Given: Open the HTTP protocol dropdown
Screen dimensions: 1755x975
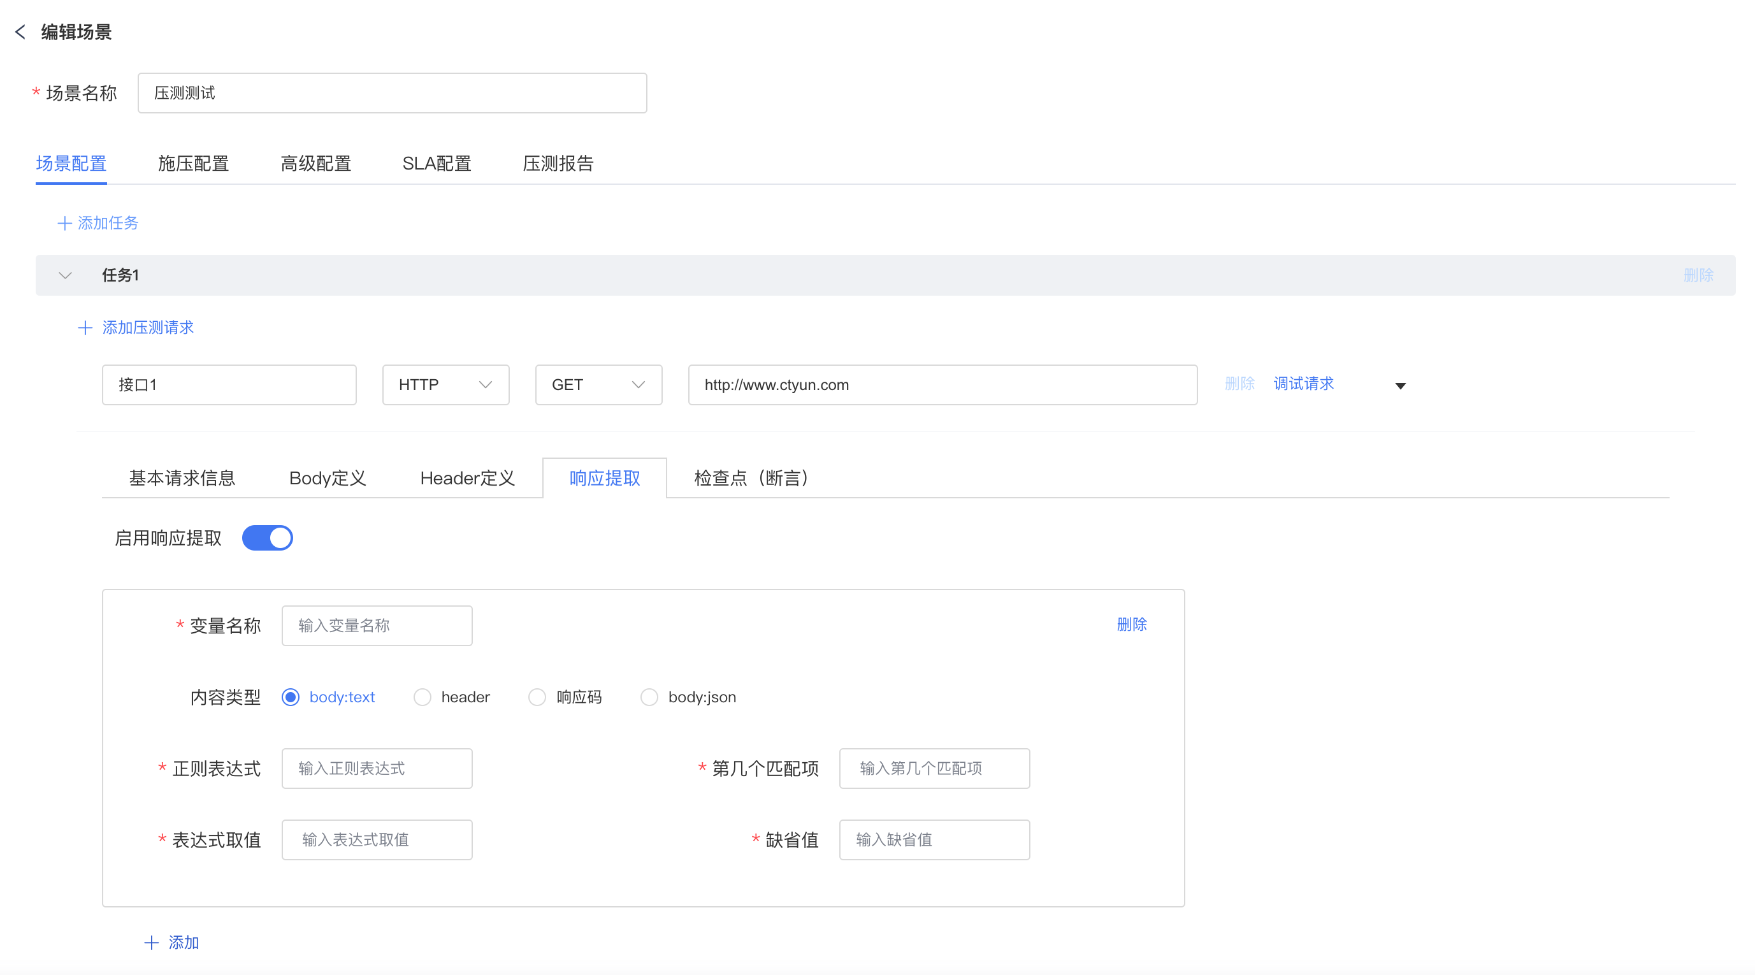Looking at the screenshot, I should tap(445, 385).
